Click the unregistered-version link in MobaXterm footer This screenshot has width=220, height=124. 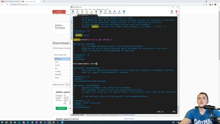tap(128, 115)
